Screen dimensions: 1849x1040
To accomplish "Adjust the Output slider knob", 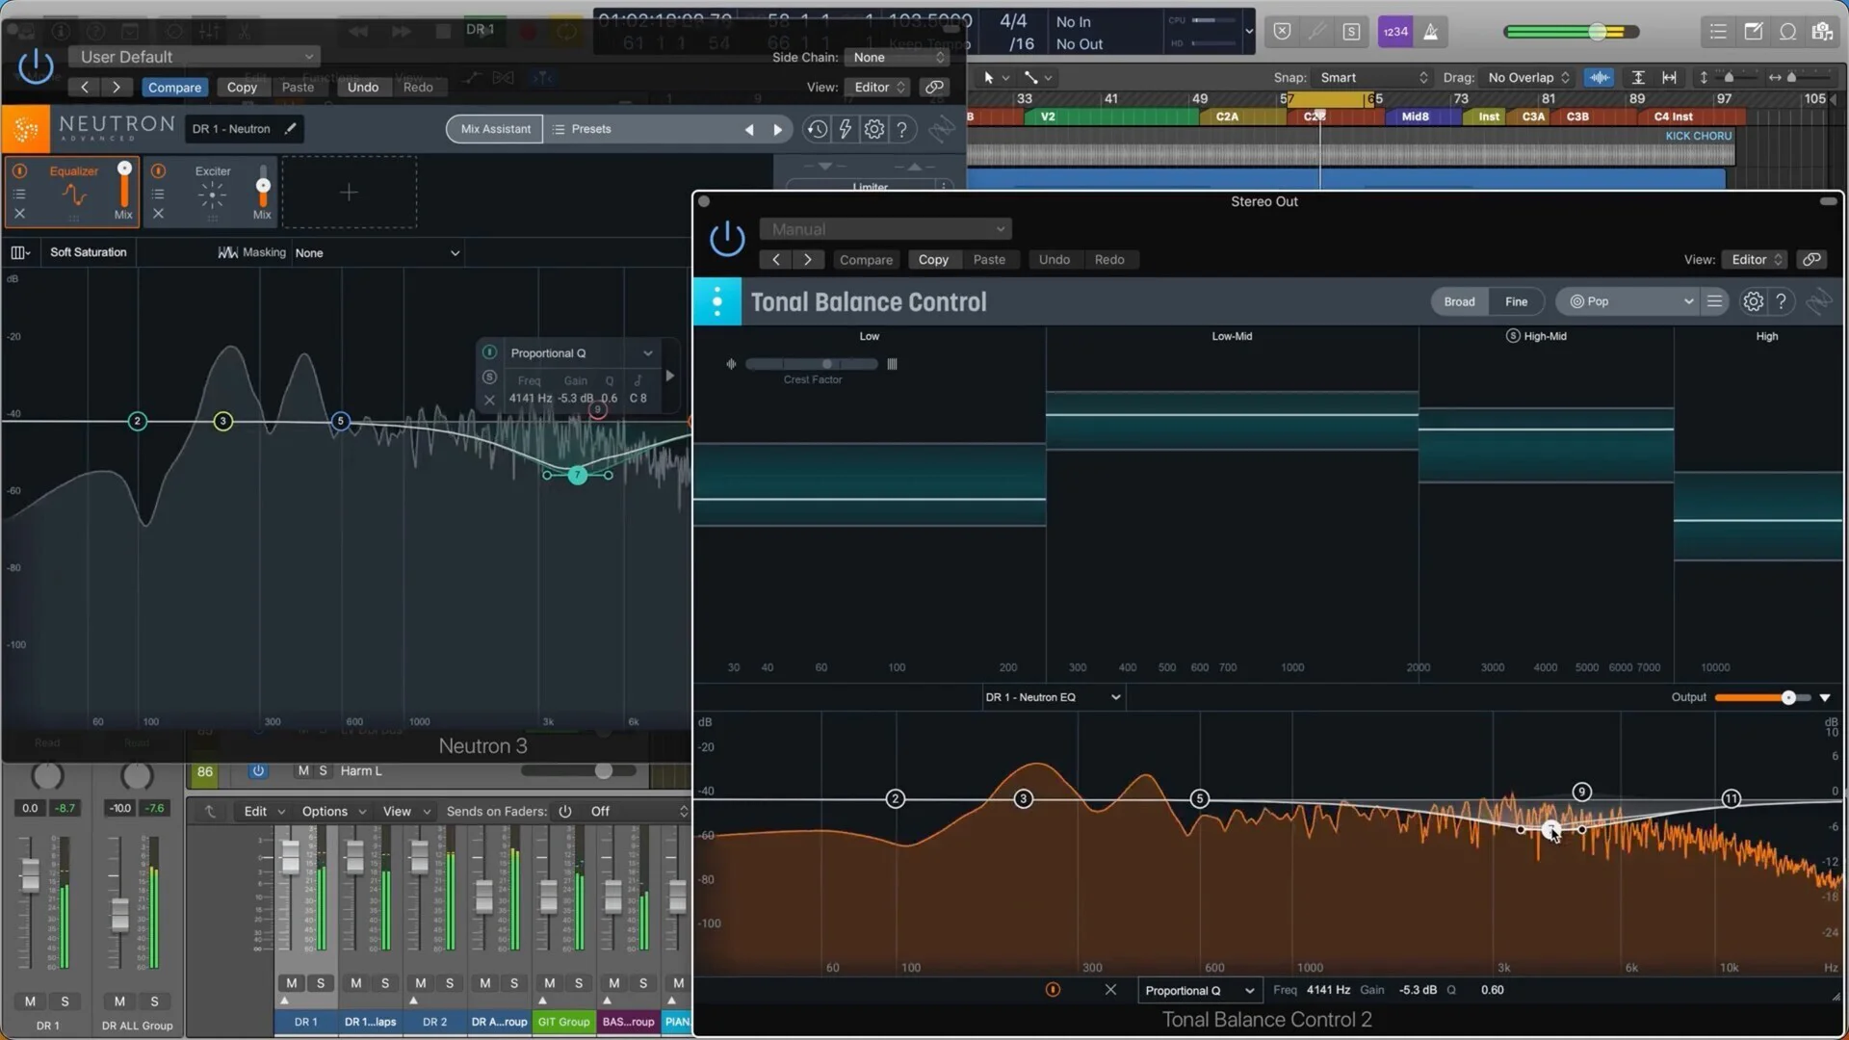I will point(1787,697).
